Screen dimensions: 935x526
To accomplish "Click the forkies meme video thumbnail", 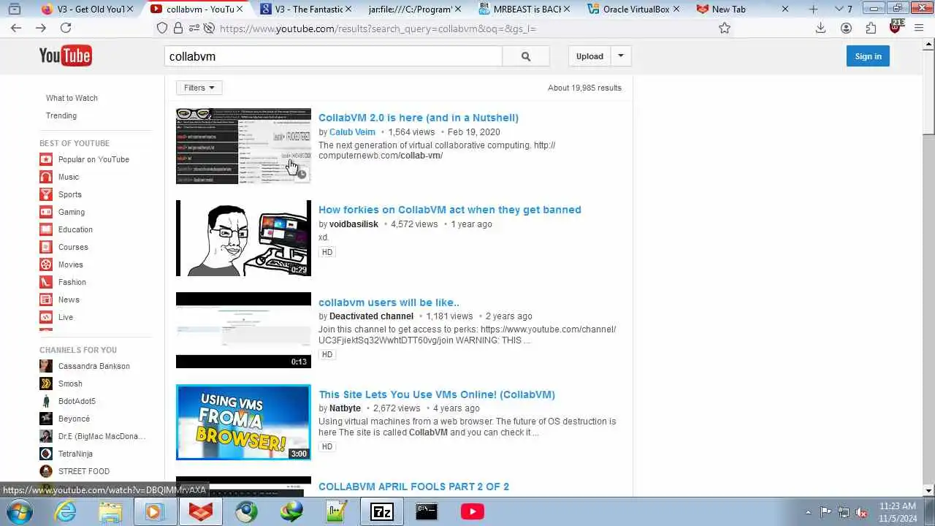I will [243, 238].
